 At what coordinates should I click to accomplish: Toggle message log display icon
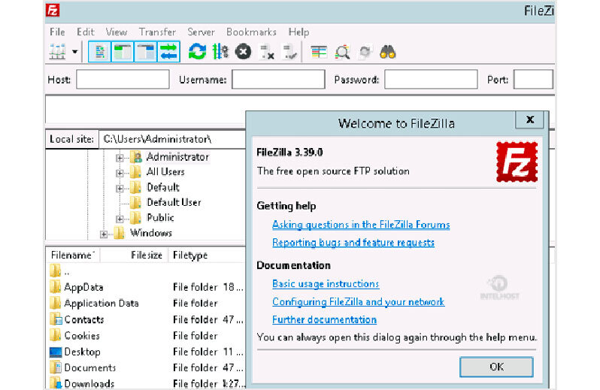(99, 52)
